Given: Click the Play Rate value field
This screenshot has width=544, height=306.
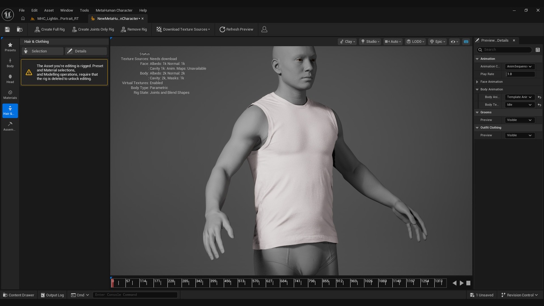Looking at the screenshot, I should click(x=520, y=74).
